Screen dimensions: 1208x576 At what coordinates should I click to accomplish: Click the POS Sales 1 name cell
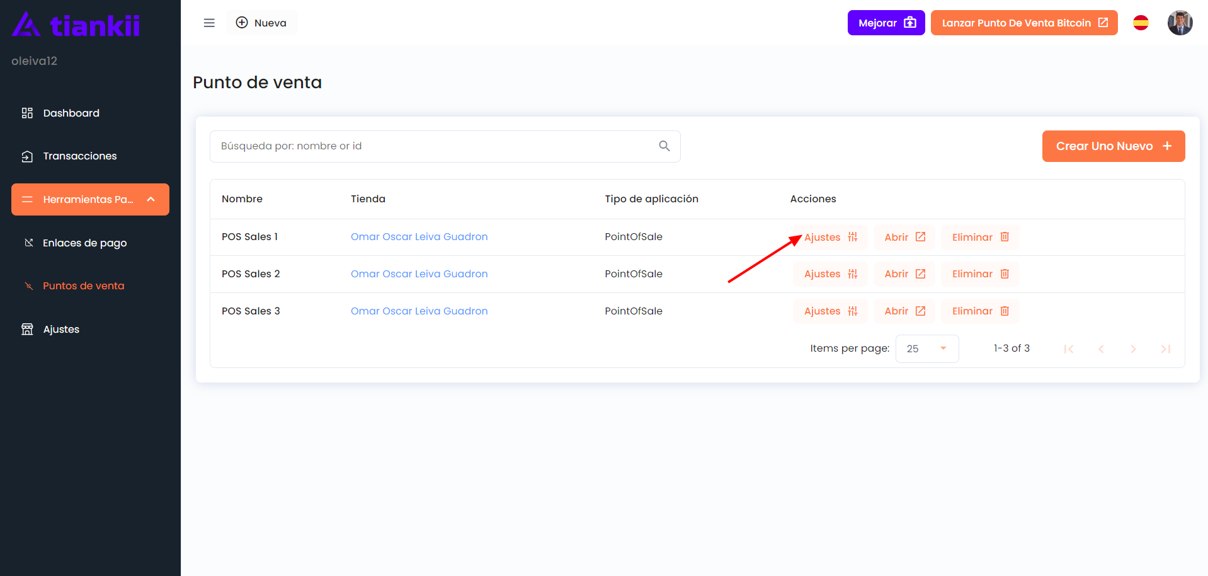pyautogui.click(x=249, y=237)
